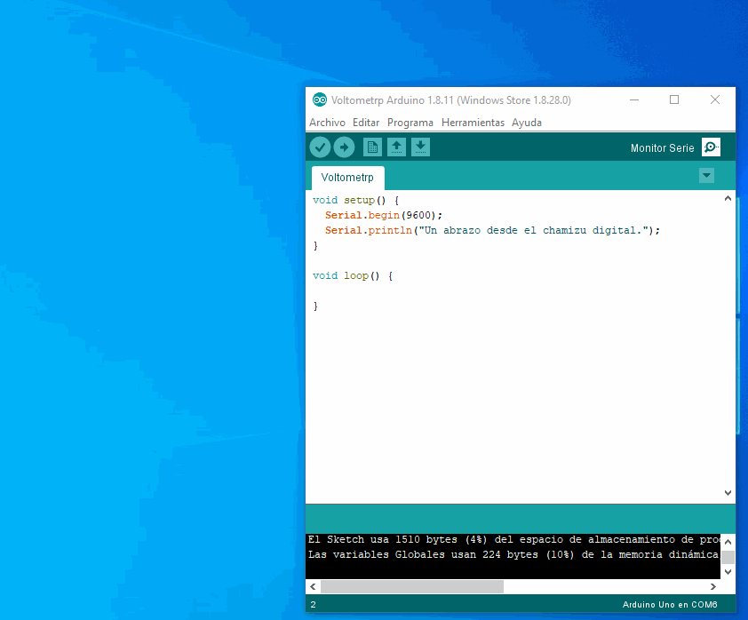
Task: Click the Verify sketch checkmark icon
Action: click(320, 147)
